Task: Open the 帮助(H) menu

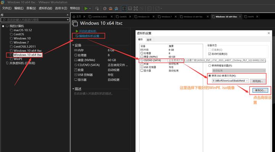Action: 75,8
